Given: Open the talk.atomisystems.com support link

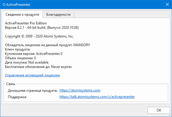Looking at the screenshot, I should click(x=97, y=97).
